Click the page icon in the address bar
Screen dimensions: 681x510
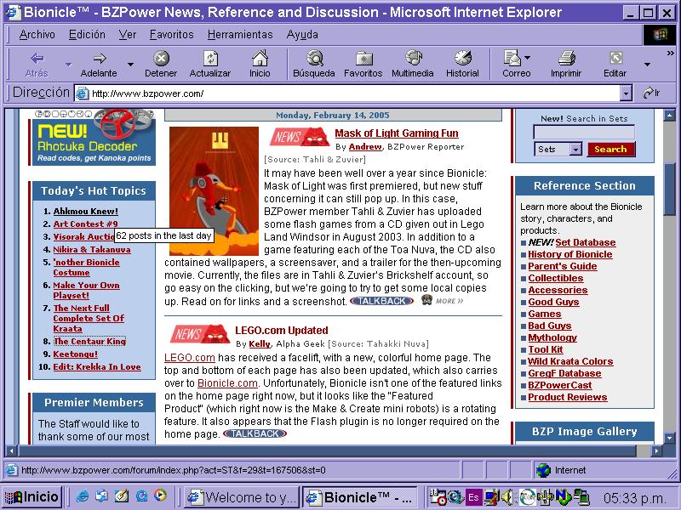82,93
